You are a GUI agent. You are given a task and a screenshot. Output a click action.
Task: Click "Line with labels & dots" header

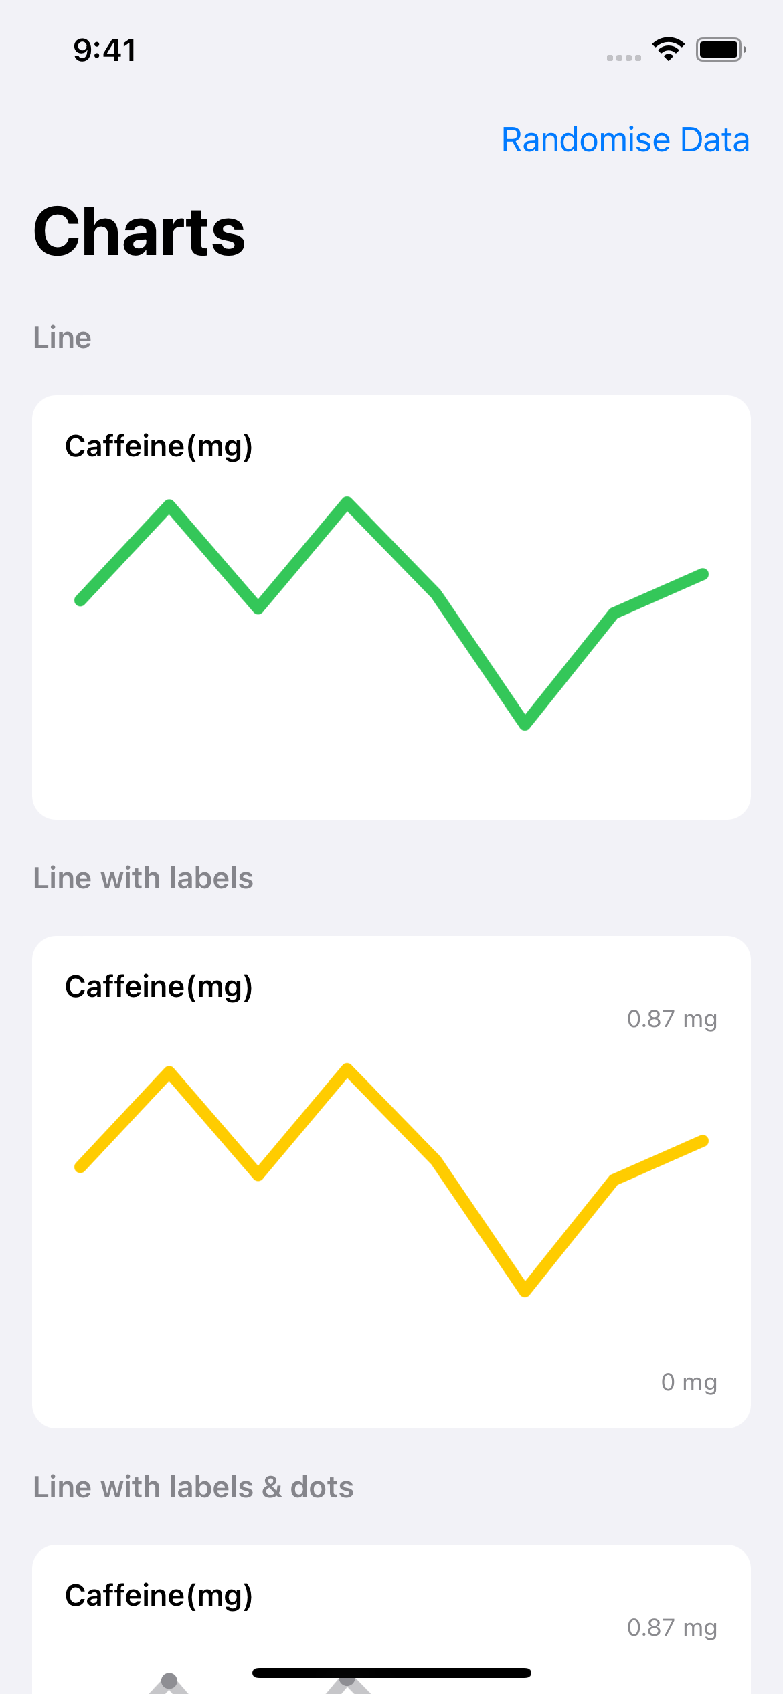click(193, 1487)
